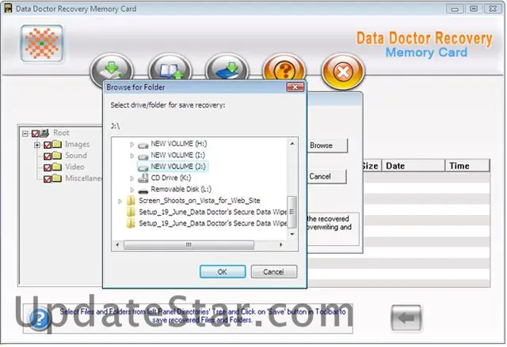Uncheck the Sound checkbox
Screen dimensions: 507x347
point(48,157)
